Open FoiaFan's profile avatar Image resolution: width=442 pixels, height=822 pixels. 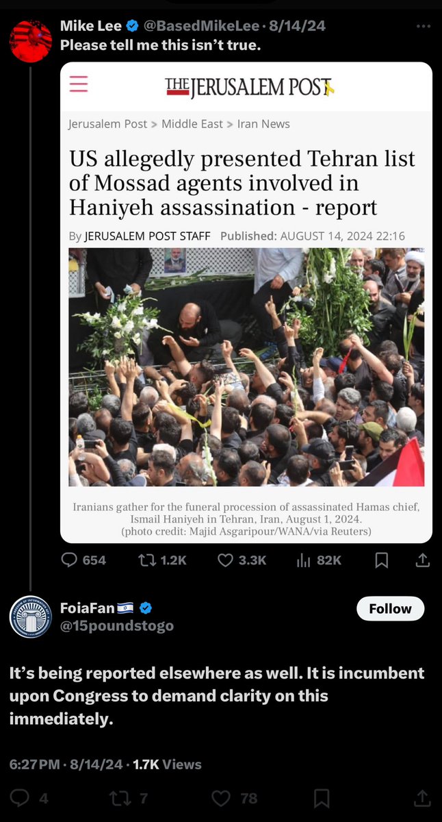[31, 616]
